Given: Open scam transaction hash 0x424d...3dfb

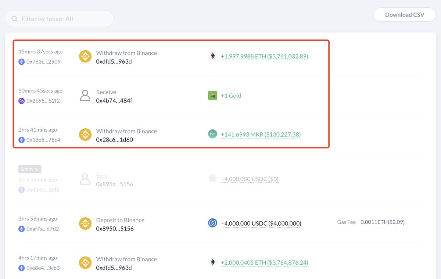Looking at the screenshot, I should 43,190.
